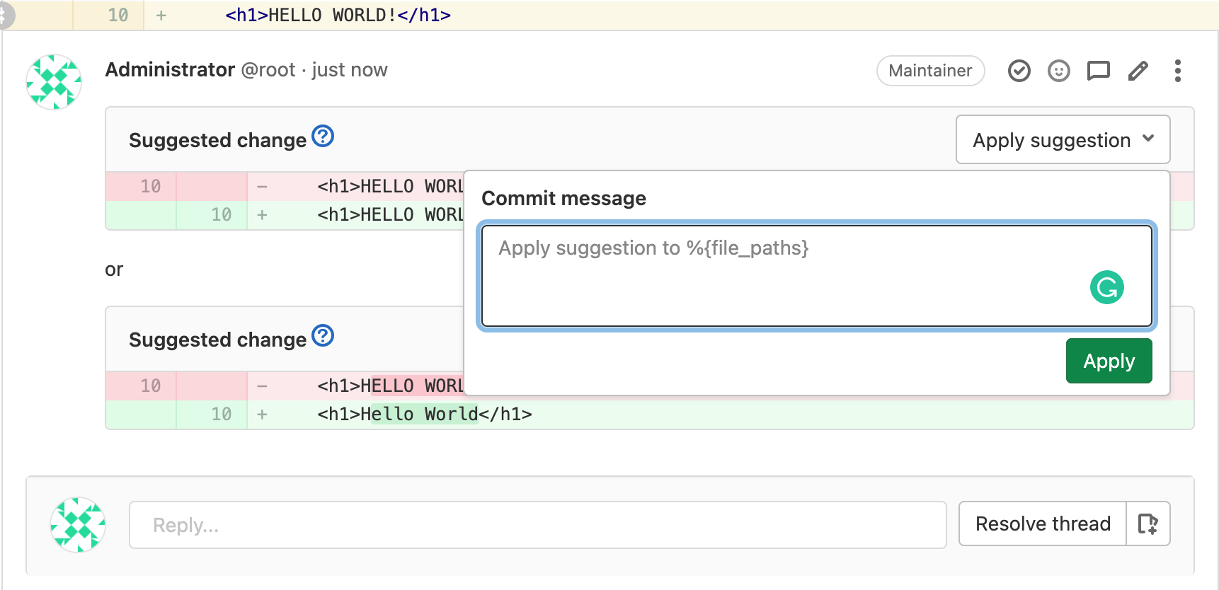Click the Administrator avatar next to the comment

coord(54,82)
